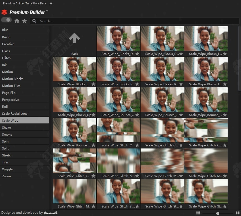Click the Back up-arrow tile

(x=74, y=41)
